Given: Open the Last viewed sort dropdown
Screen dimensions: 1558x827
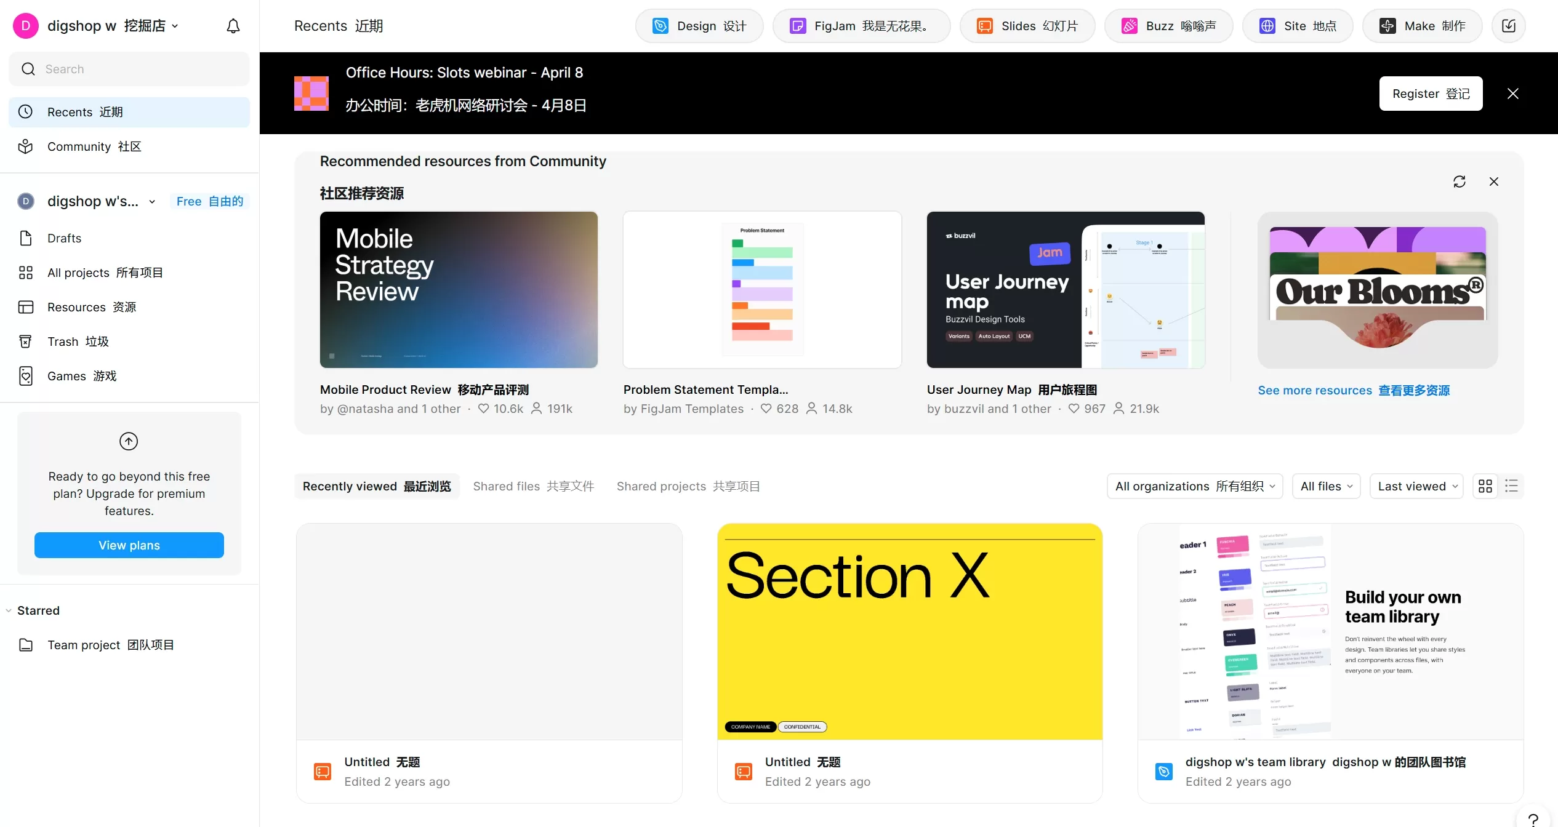Looking at the screenshot, I should [x=1416, y=486].
